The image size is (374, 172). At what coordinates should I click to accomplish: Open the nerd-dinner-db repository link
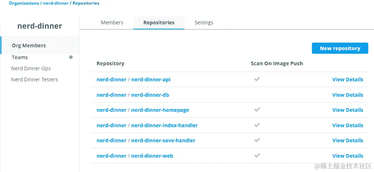[x=150, y=95]
